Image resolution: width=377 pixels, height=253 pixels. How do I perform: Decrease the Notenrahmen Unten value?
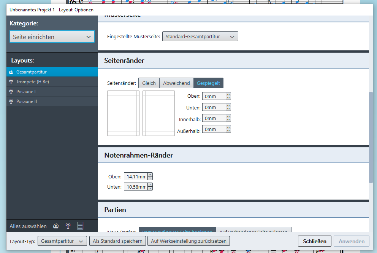click(150, 189)
